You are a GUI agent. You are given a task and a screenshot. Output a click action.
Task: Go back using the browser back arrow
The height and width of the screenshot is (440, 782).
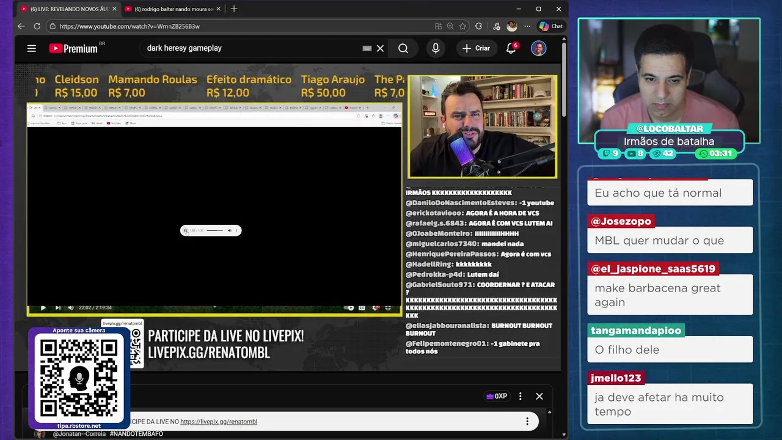click(21, 26)
